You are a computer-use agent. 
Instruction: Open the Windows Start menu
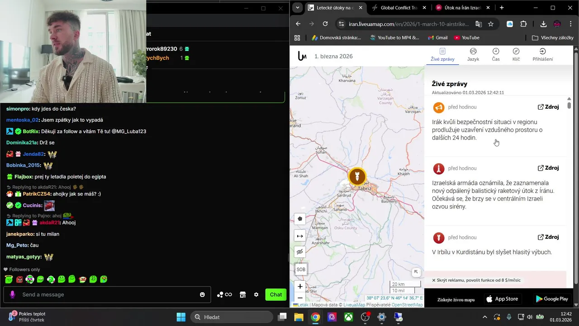pos(181,317)
